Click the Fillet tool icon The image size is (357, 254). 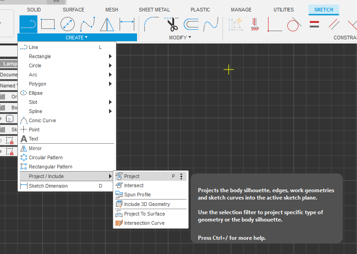tap(151, 24)
